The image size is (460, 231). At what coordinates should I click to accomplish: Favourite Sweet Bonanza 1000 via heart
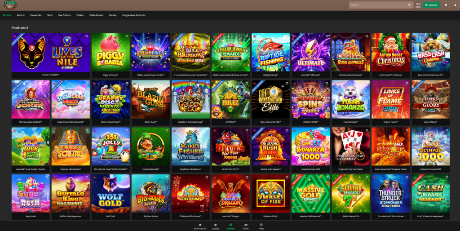pyautogui.click(x=327, y=130)
